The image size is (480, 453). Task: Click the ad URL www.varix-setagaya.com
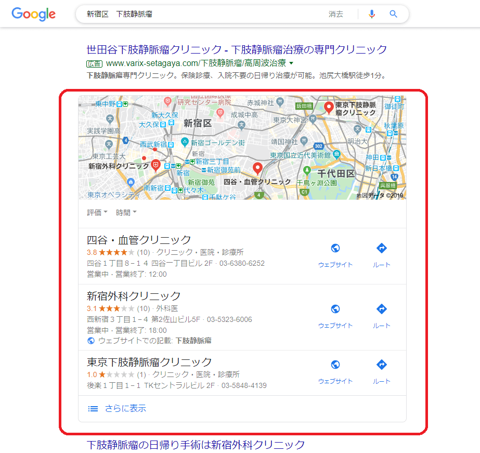196,63
